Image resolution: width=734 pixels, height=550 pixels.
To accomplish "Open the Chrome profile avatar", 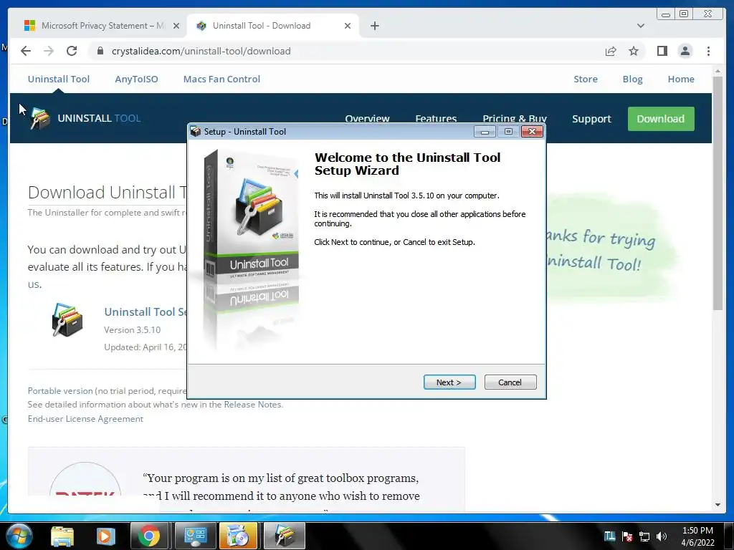I will pos(685,51).
